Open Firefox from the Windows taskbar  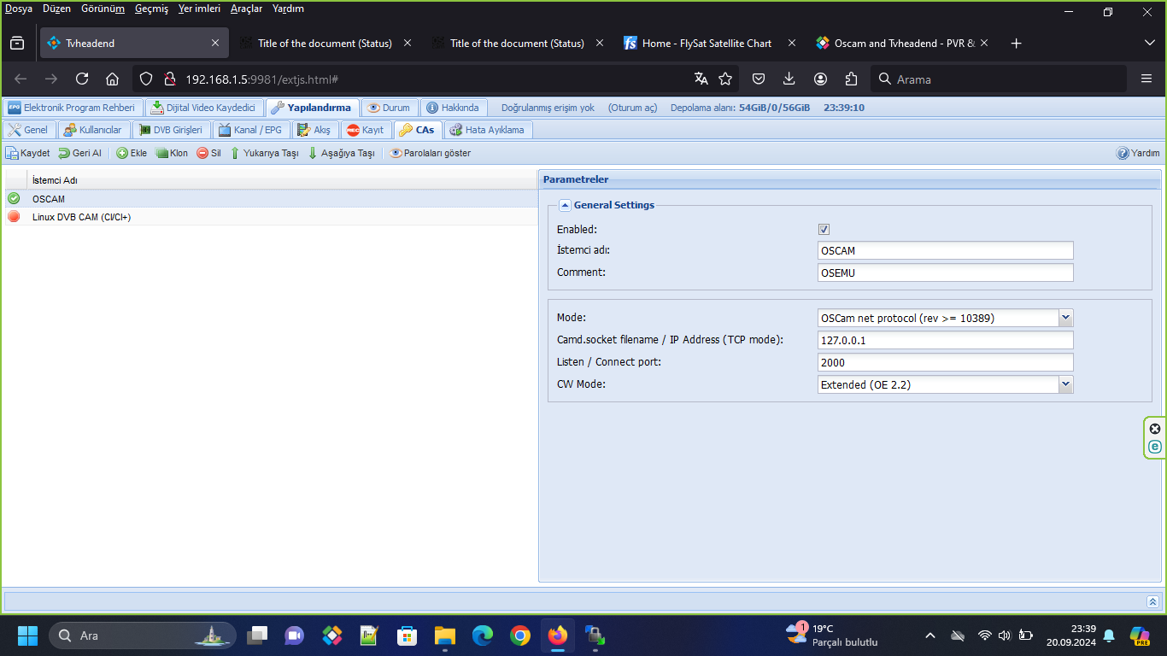(x=558, y=635)
